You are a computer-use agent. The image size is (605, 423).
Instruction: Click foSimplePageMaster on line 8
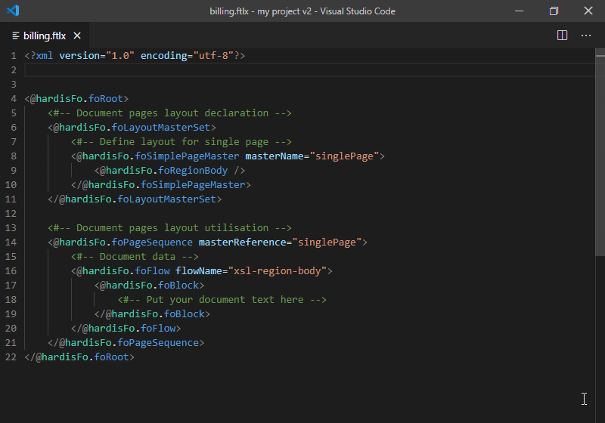tap(187, 156)
